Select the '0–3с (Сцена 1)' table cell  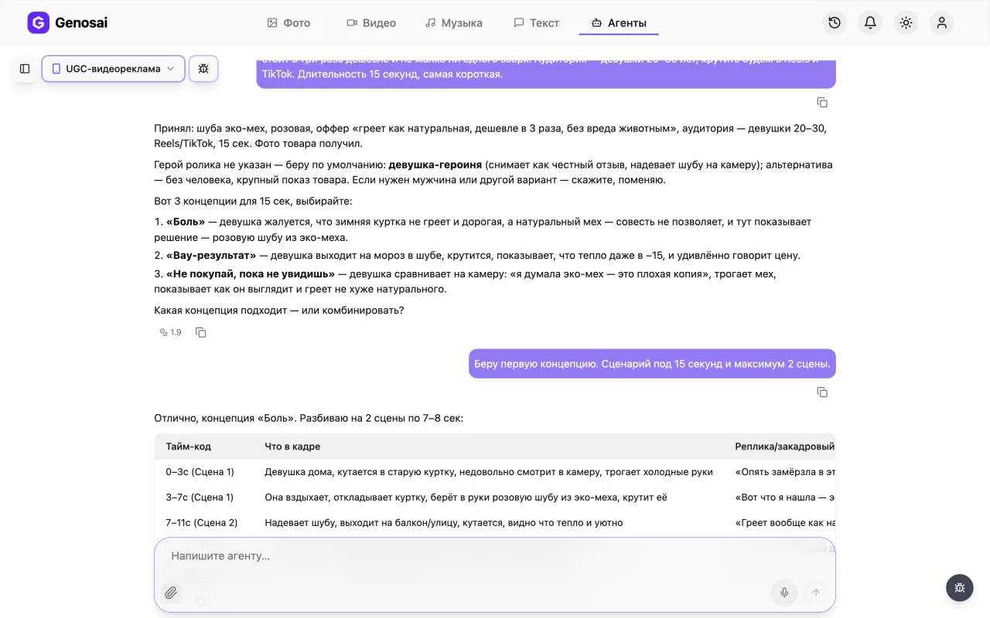point(200,472)
